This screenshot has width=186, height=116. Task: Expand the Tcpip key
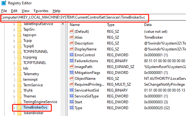click(14, 41)
